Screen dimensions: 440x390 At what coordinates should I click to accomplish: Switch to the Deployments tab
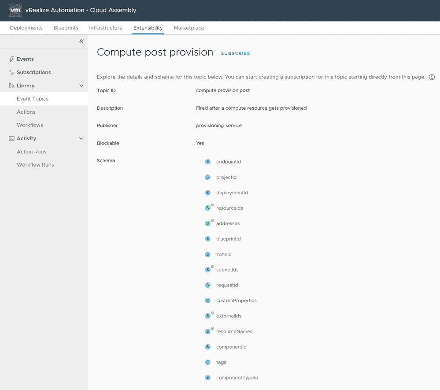(x=26, y=28)
